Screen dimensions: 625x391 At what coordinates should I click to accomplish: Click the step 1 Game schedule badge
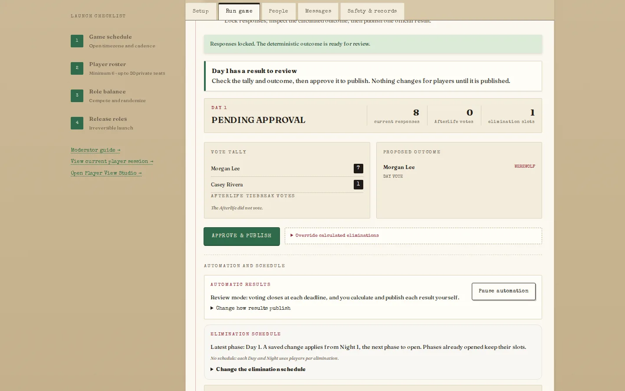(77, 41)
